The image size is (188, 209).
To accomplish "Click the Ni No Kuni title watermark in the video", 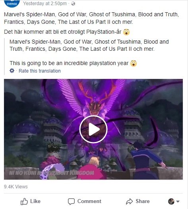I will (x=51, y=173).
